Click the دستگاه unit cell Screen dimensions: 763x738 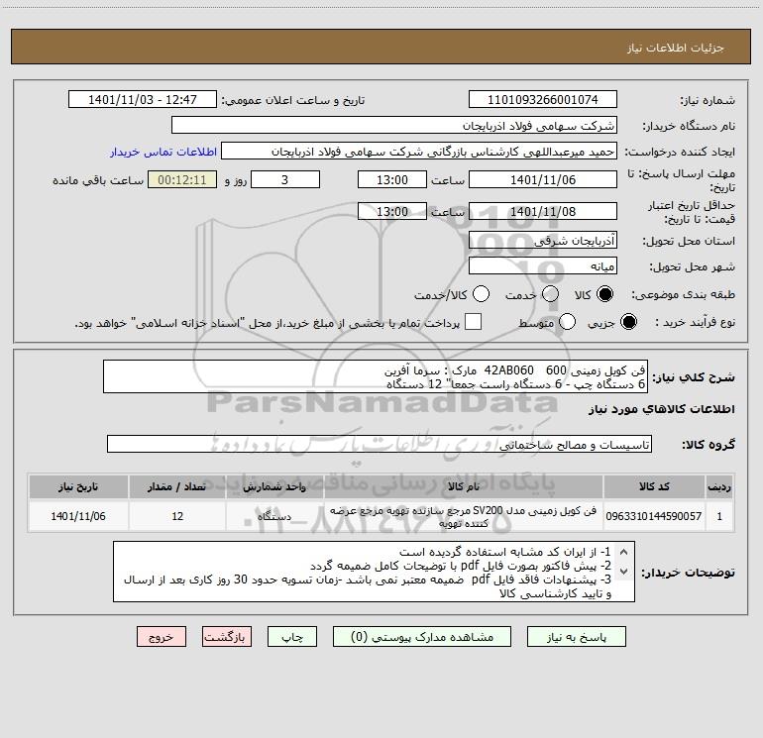tap(274, 517)
